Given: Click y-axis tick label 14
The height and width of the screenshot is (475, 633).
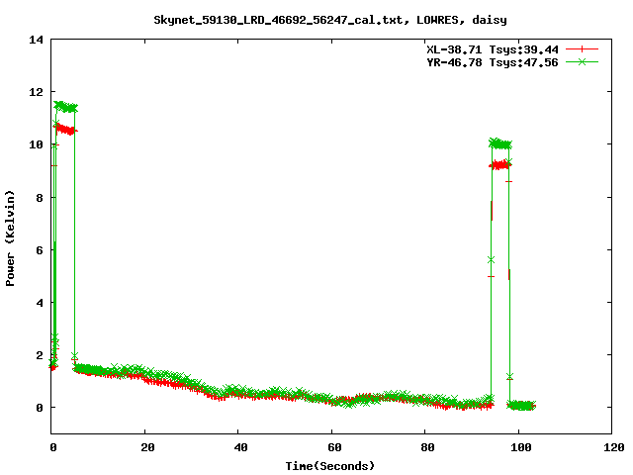Looking at the screenshot, I should point(36,40).
